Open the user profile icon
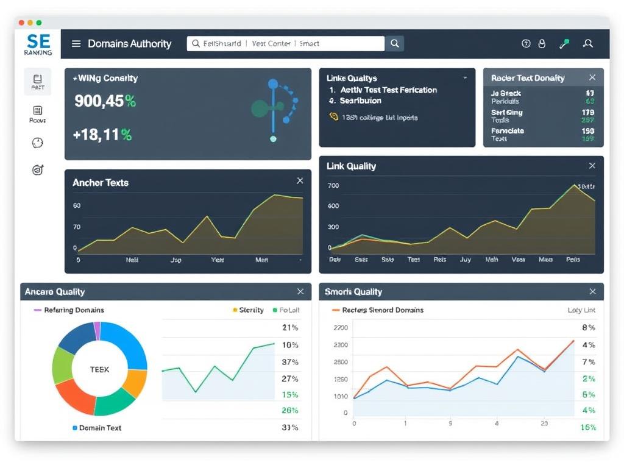 [543, 43]
